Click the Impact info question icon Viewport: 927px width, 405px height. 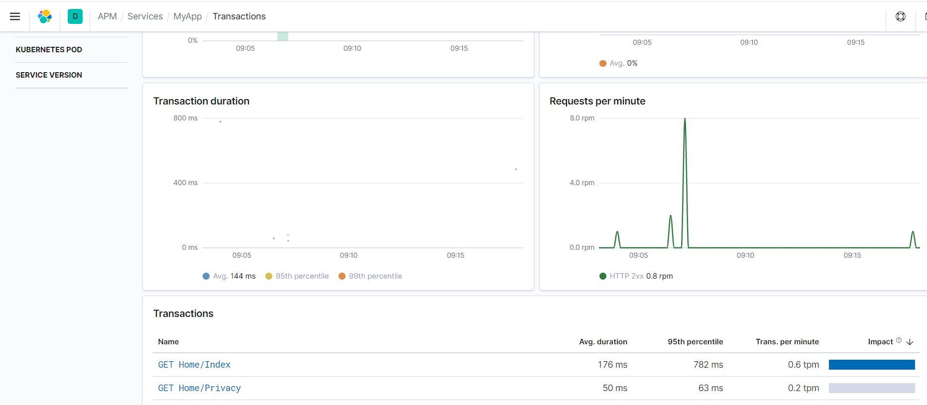tap(899, 340)
